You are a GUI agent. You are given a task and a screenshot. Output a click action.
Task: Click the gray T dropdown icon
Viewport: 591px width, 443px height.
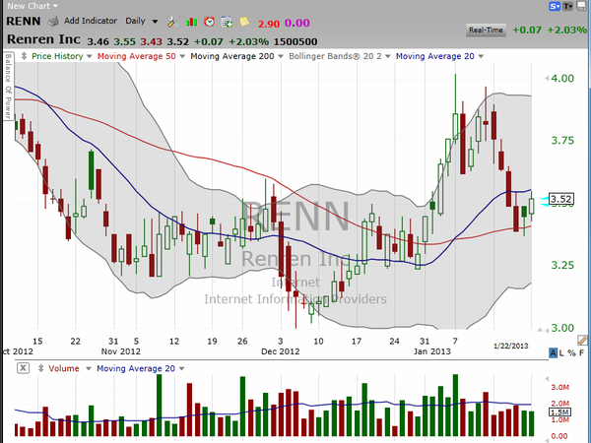coord(568,6)
